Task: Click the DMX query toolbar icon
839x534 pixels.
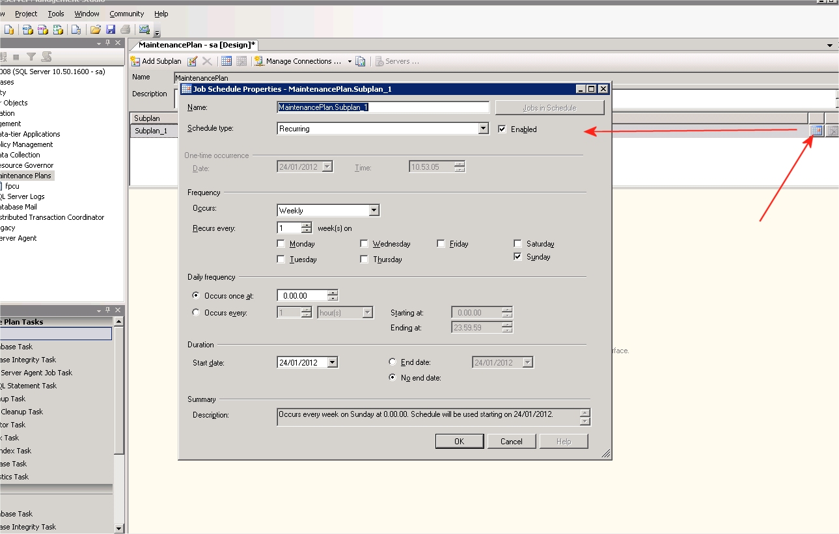Action: [42, 29]
